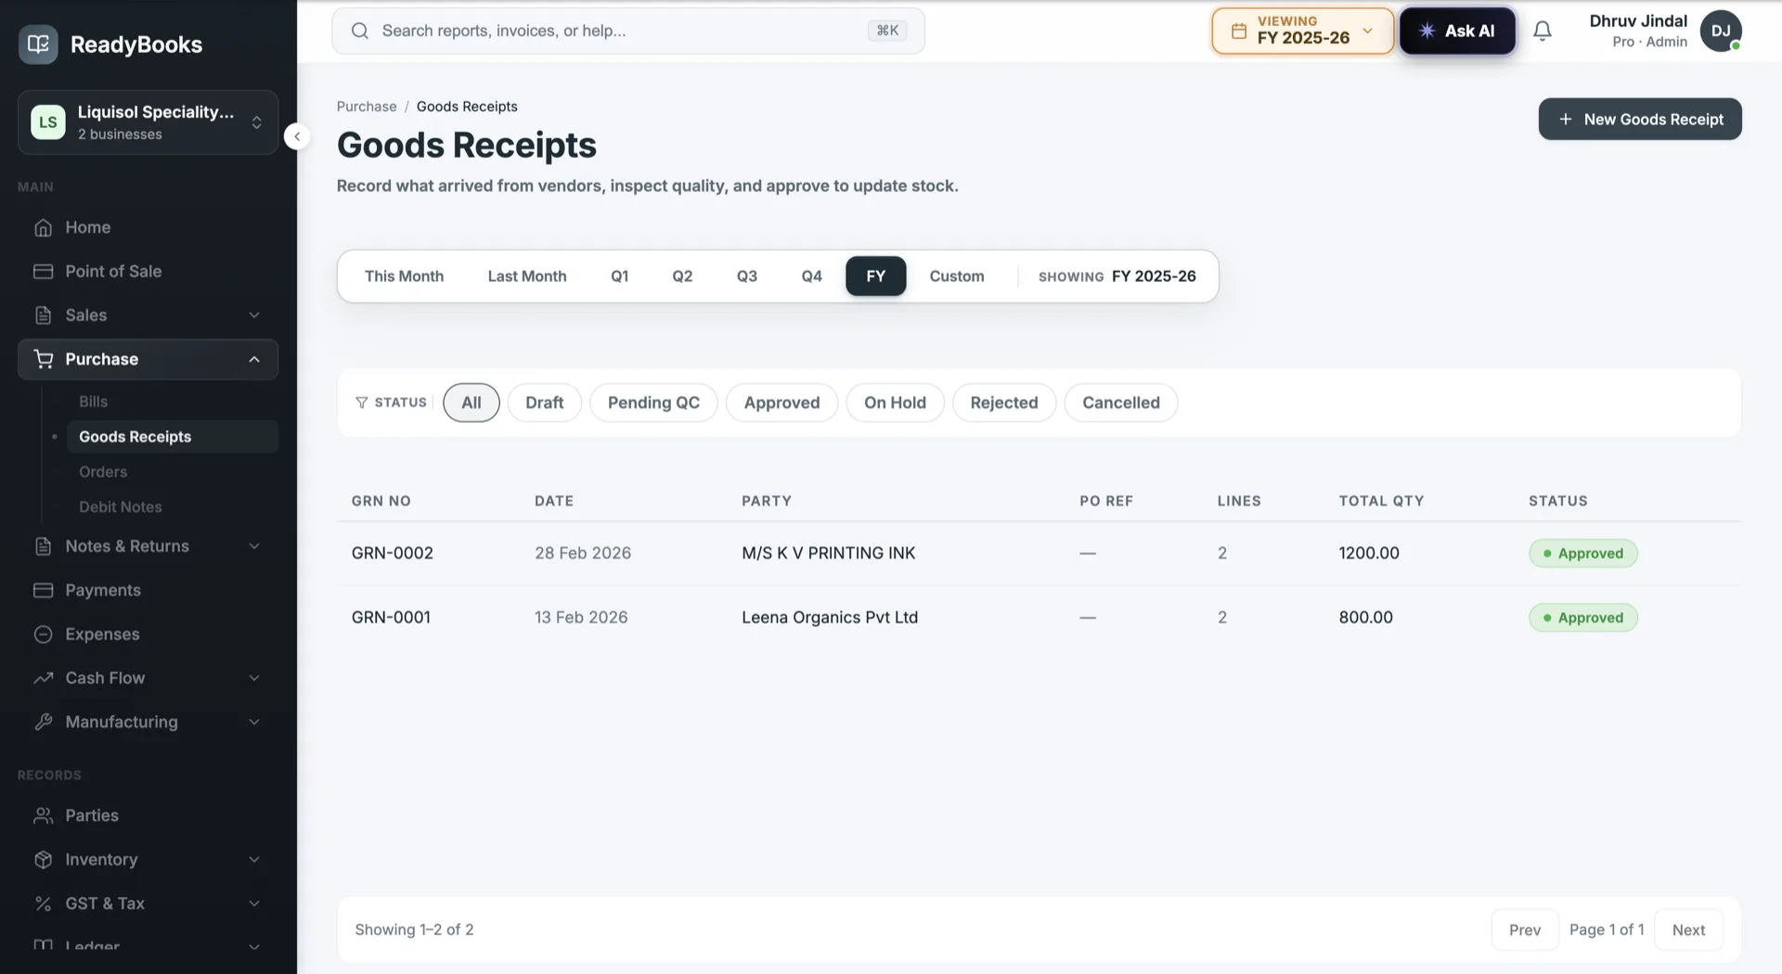The height and width of the screenshot is (974, 1782).
Task: Open the Home icon in sidebar
Action: coord(43,227)
